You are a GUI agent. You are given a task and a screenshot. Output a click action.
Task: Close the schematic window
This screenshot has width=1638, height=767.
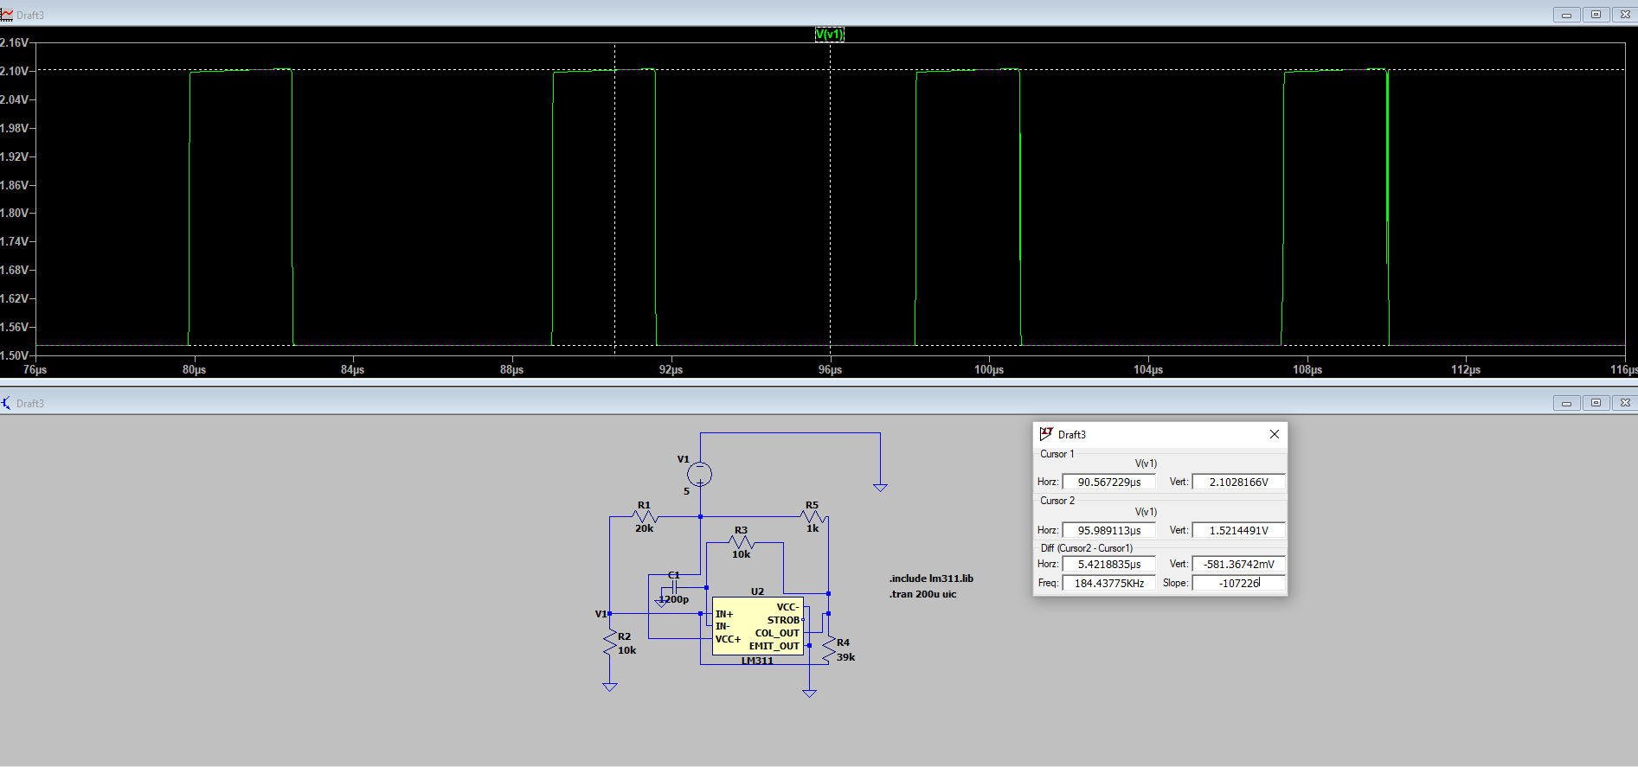tap(1625, 403)
